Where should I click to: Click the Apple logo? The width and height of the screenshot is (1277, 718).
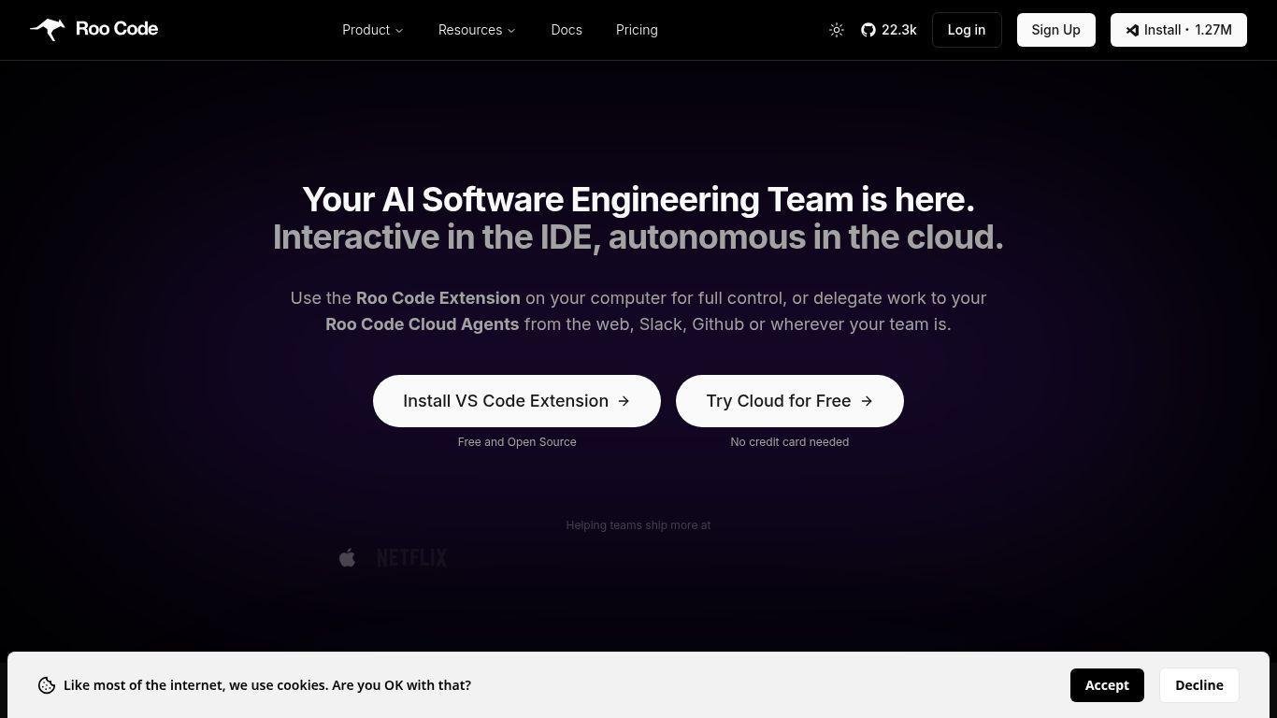(x=347, y=558)
